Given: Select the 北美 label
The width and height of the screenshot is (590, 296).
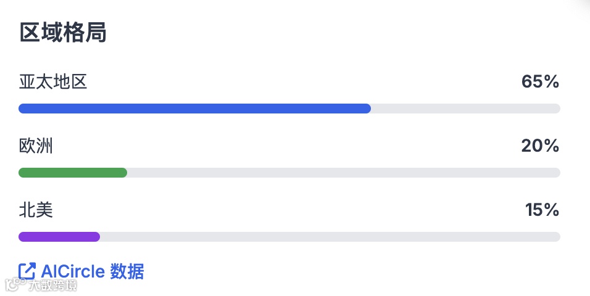Looking at the screenshot, I should point(36,210).
